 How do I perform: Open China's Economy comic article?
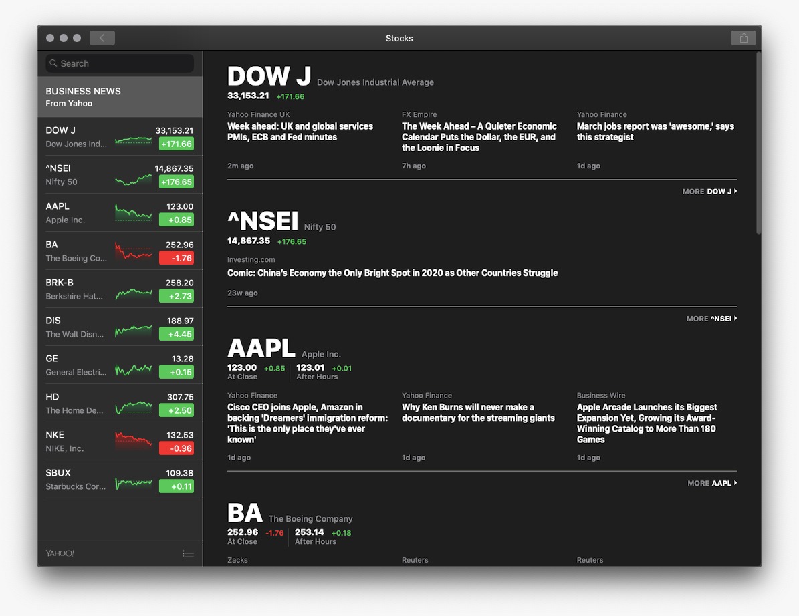pyautogui.click(x=392, y=273)
